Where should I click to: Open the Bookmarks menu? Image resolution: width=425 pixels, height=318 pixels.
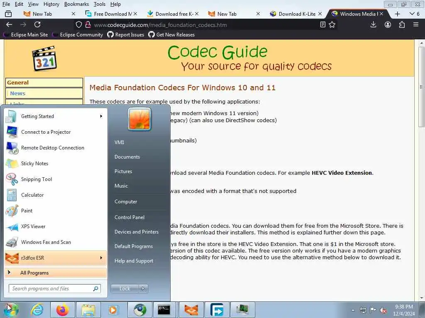click(x=76, y=4)
